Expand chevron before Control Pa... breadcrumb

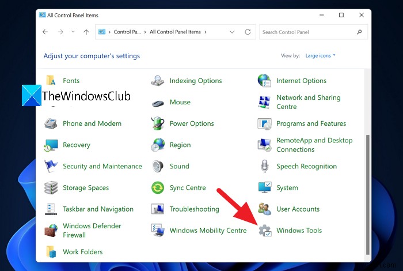(x=109, y=32)
